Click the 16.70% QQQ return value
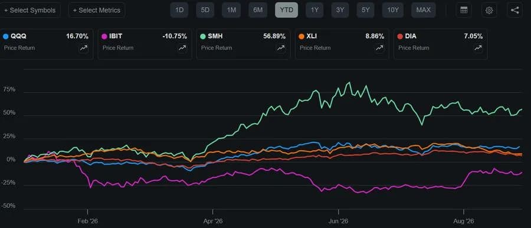The width and height of the screenshot is (531, 228). tap(77, 37)
